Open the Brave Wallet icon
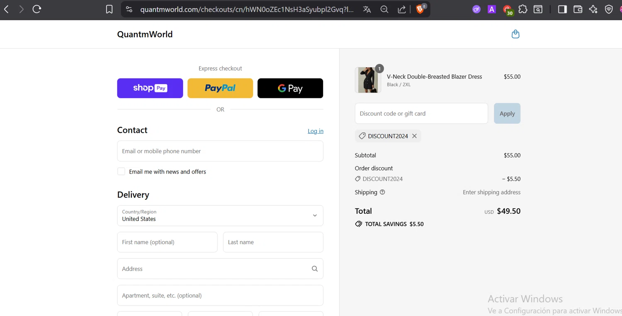This screenshot has height=316, width=622. (x=578, y=9)
